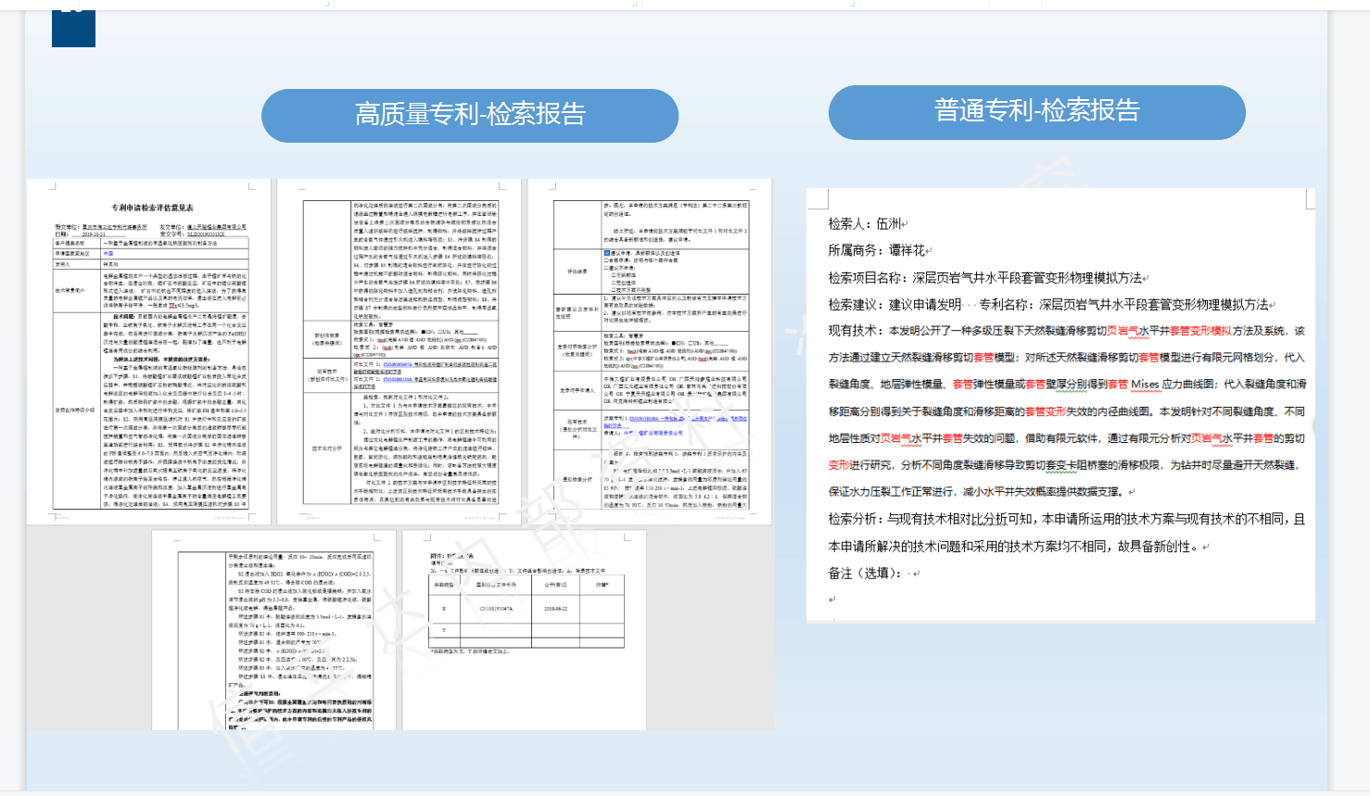Open the second report page thumbnail with 技术比对分析
This screenshot has width=1370, height=796.
(400, 352)
